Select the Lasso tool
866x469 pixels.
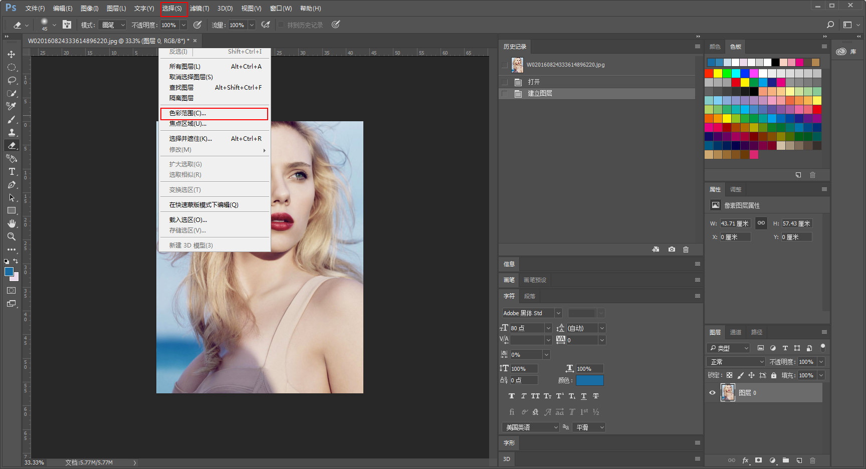pyautogui.click(x=11, y=80)
